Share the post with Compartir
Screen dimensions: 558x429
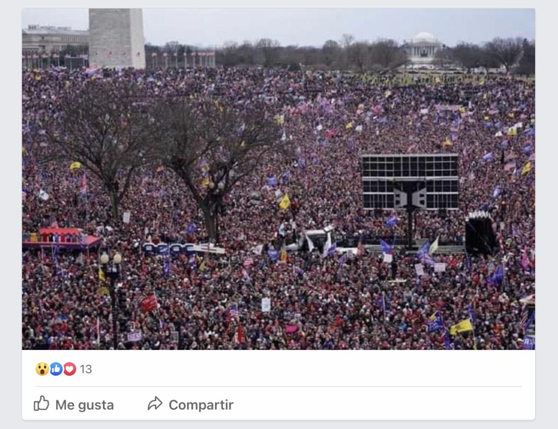point(191,405)
